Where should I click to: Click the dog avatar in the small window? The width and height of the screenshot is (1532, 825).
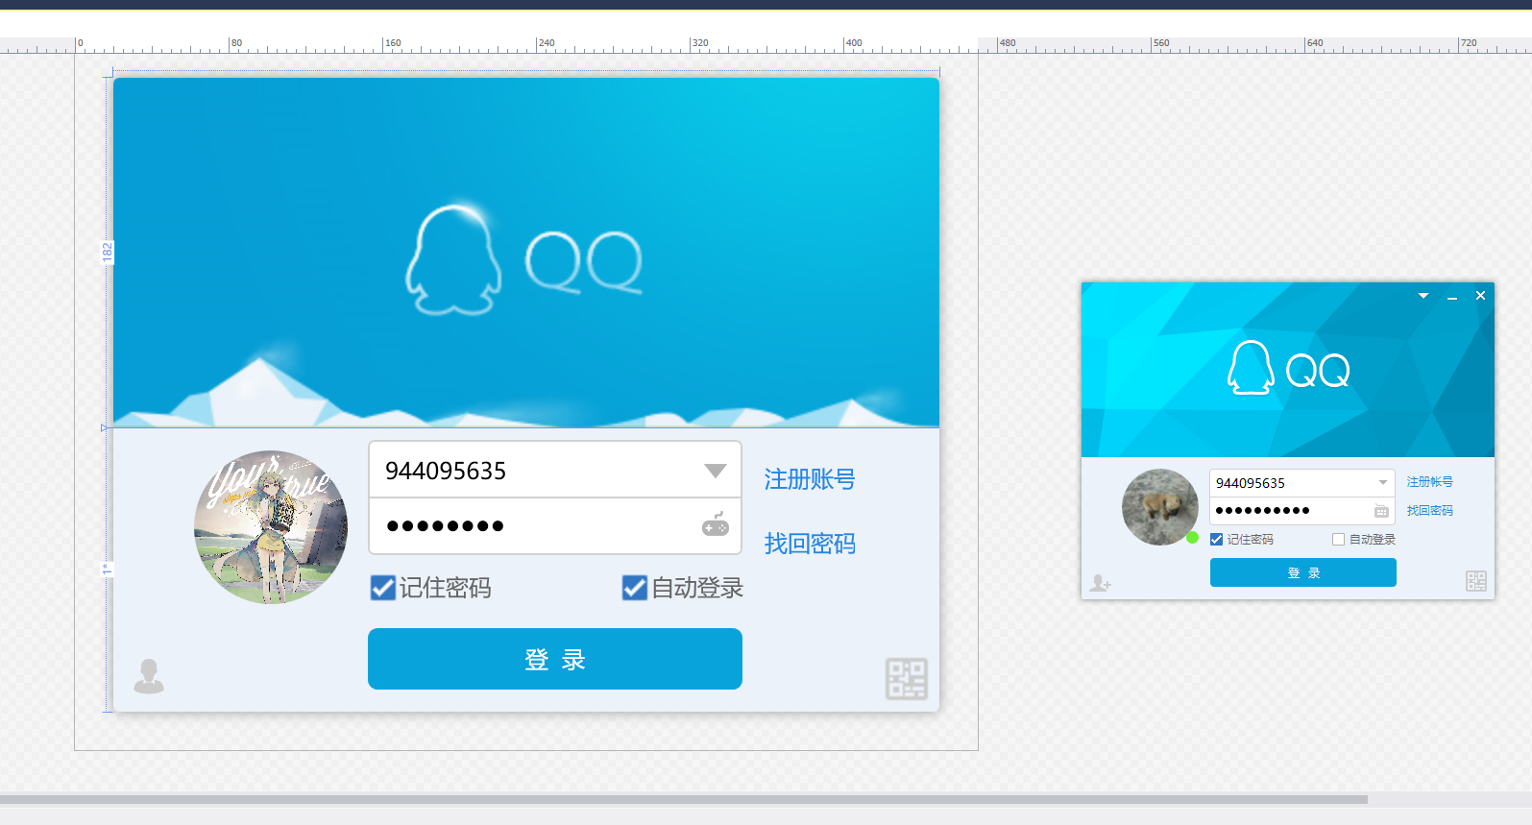(1160, 507)
